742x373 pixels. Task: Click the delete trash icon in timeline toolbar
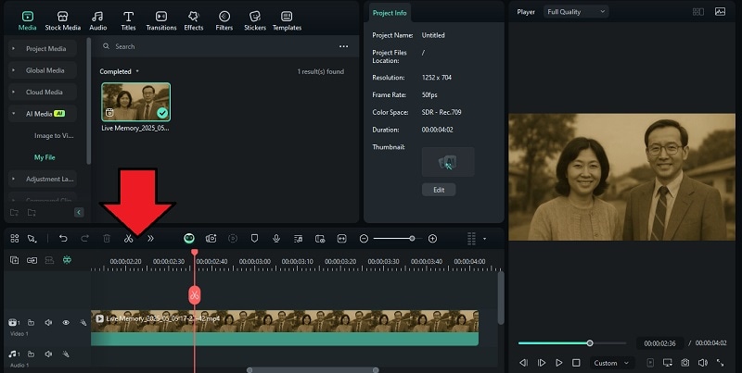(x=107, y=239)
